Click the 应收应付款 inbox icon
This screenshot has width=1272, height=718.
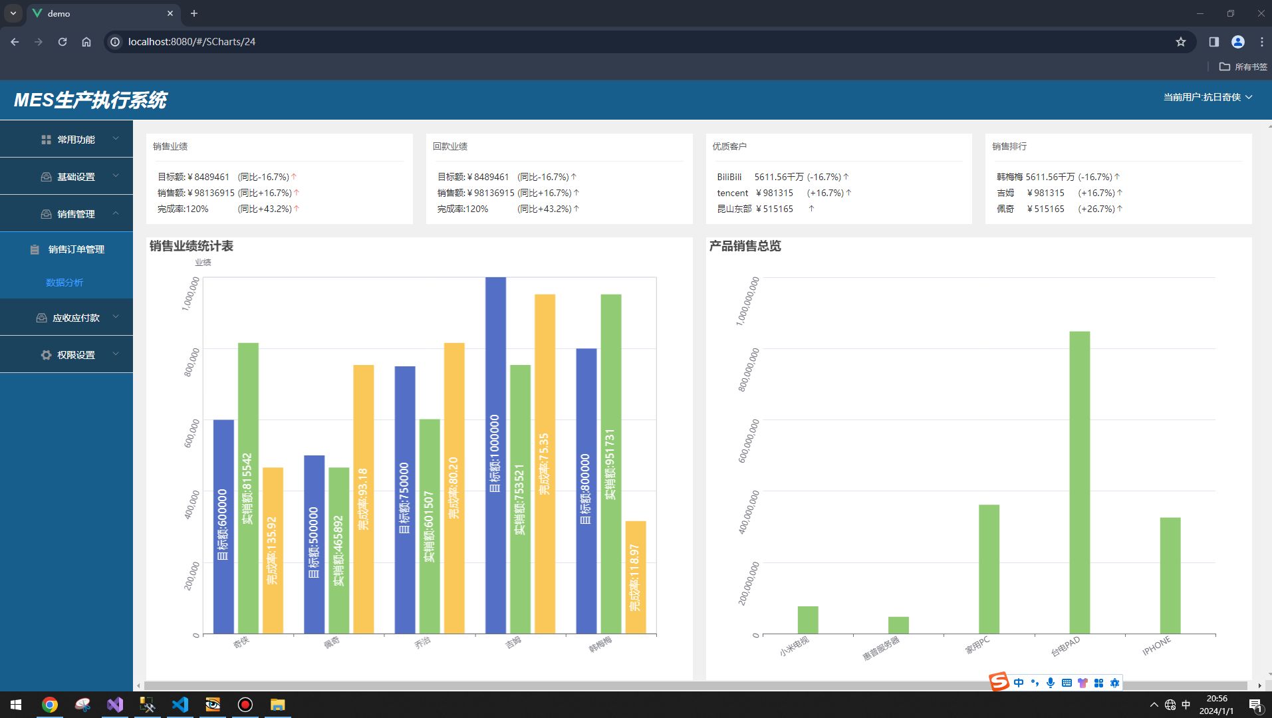[x=41, y=318]
